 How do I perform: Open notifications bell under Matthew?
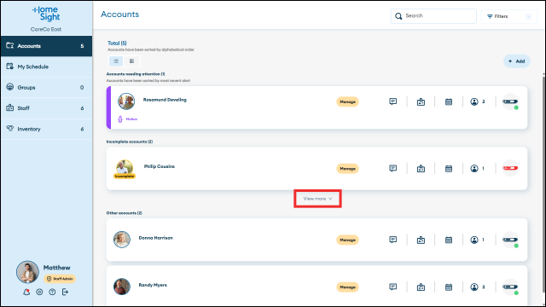coord(26,292)
